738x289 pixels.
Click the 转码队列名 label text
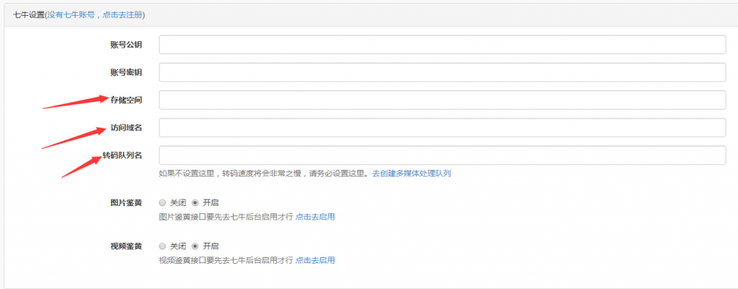coord(123,156)
